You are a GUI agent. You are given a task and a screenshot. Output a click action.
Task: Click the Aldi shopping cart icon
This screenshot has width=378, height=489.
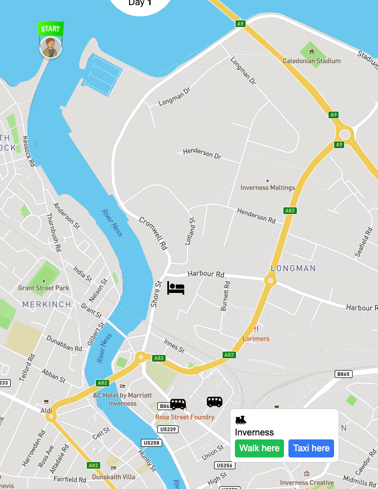46,401
